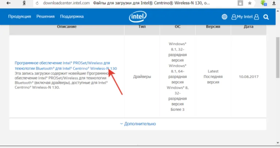Open the Решения menu
Screen dimensions: 280x148
point(46,16)
